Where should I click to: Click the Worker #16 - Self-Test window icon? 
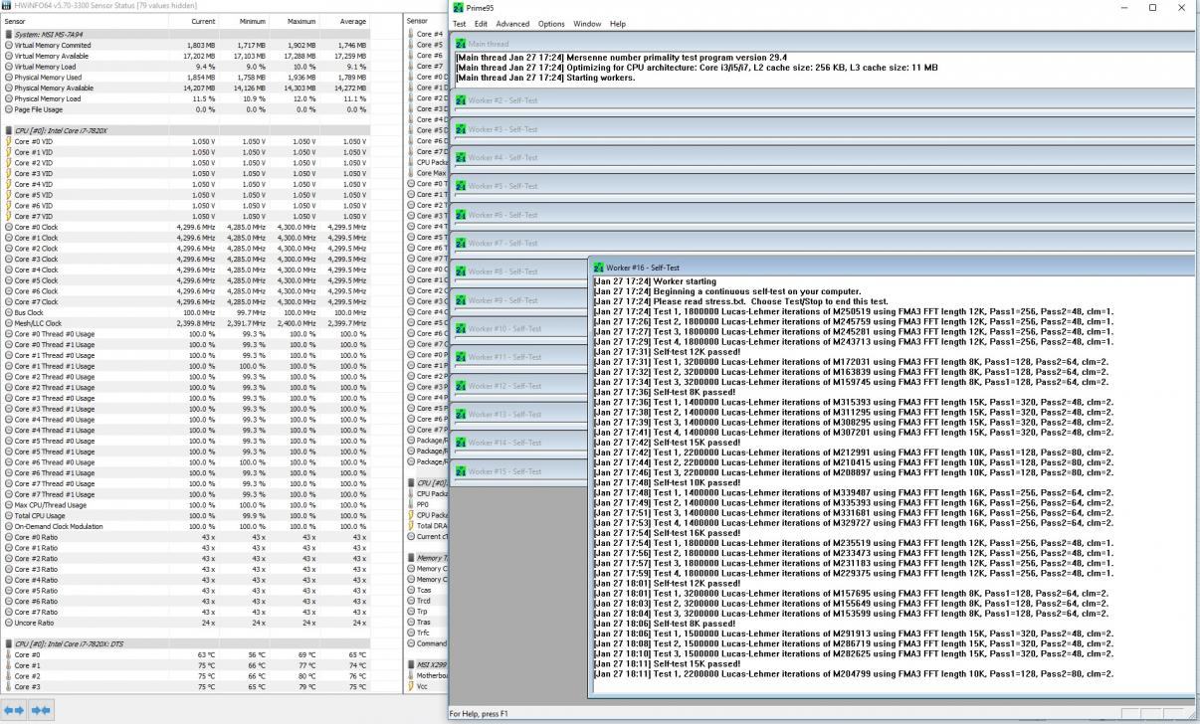point(598,268)
